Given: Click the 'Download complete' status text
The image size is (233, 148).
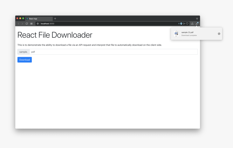Looking at the screenshot, I should (x=189, y=35).
